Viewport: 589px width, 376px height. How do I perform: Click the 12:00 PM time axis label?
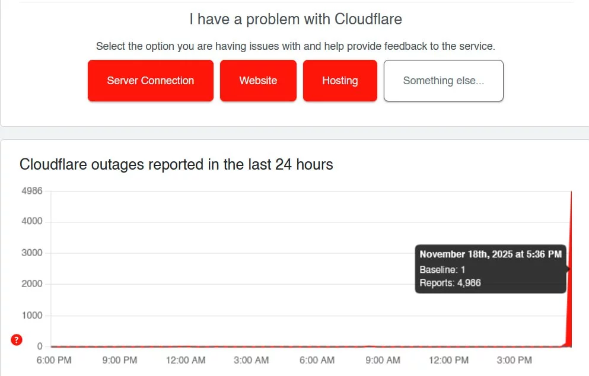click(448, 360)
